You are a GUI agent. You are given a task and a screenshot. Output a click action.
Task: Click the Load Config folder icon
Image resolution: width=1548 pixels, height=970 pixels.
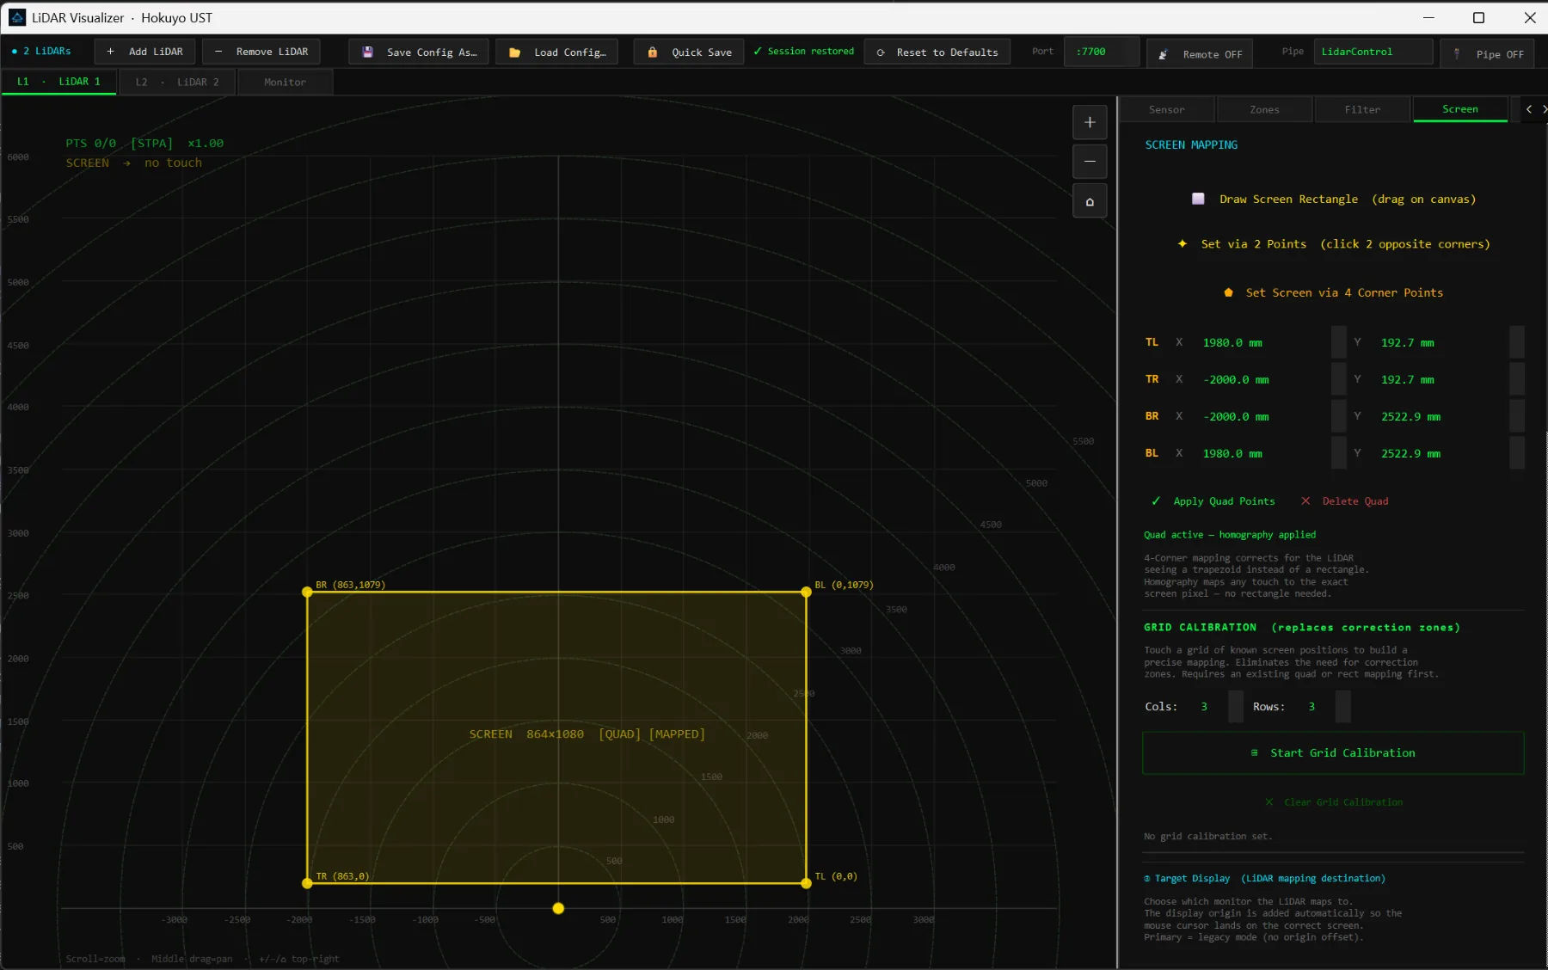tap(514, 52)
